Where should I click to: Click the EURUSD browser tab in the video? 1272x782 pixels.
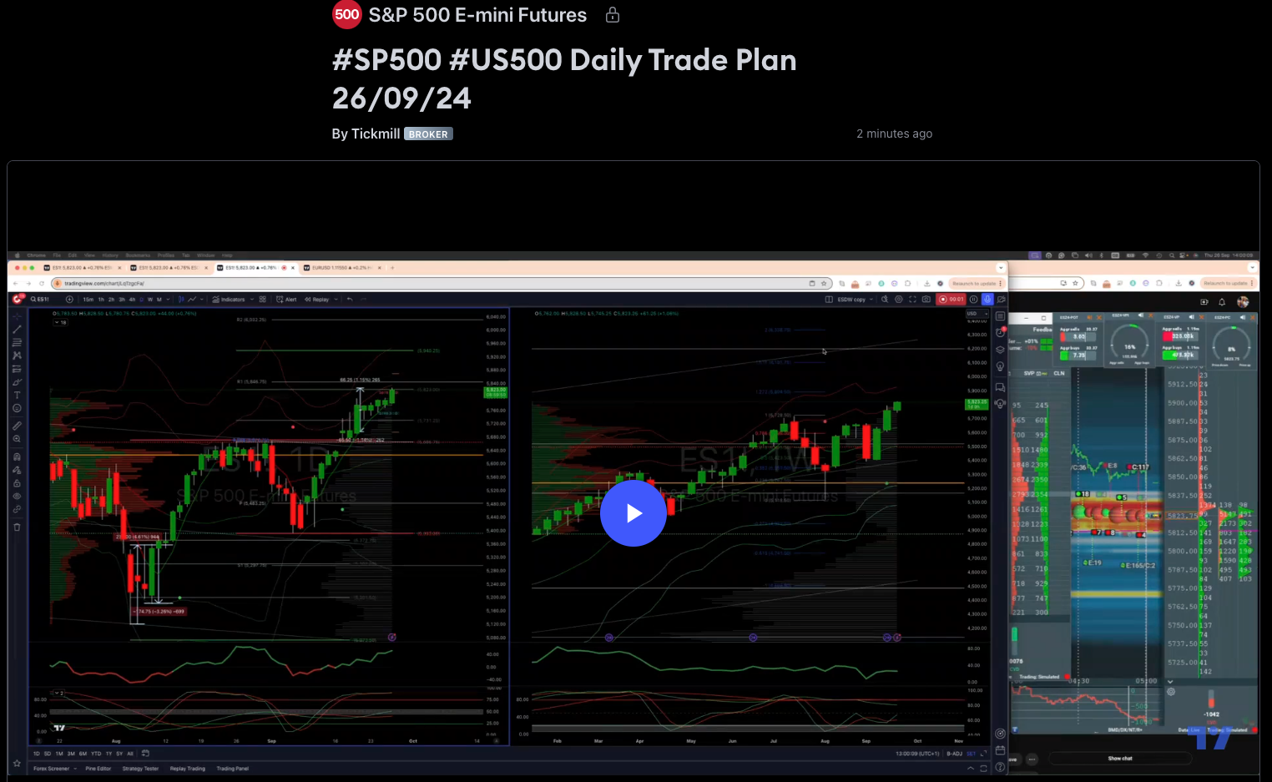tap(342, 268)
